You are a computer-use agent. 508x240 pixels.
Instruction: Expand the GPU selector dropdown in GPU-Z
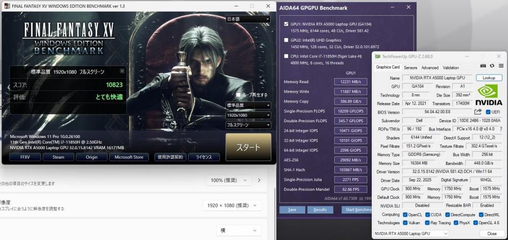411,233
